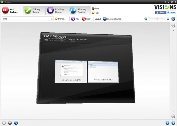Change layout from Horizontal Wheel

tap(112, 19)
